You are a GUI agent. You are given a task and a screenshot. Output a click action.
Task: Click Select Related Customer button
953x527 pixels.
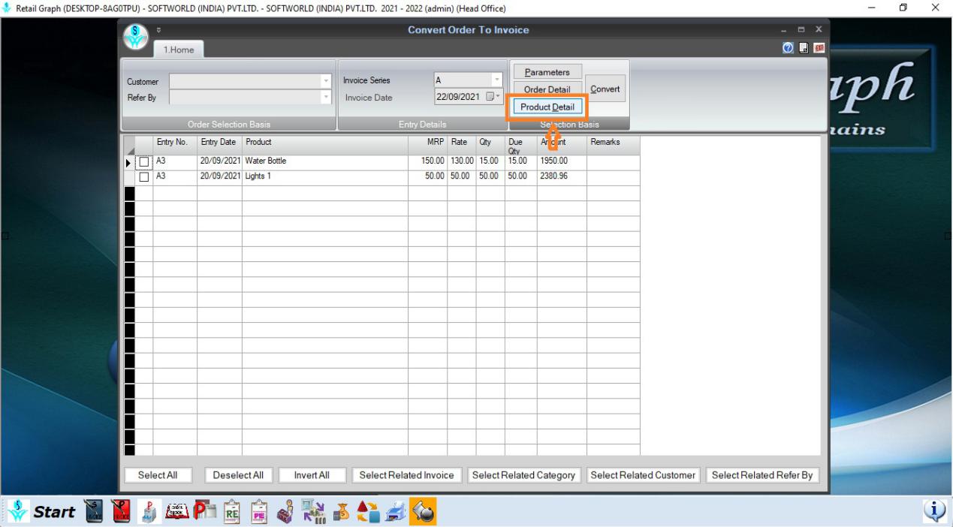[644, 475]
